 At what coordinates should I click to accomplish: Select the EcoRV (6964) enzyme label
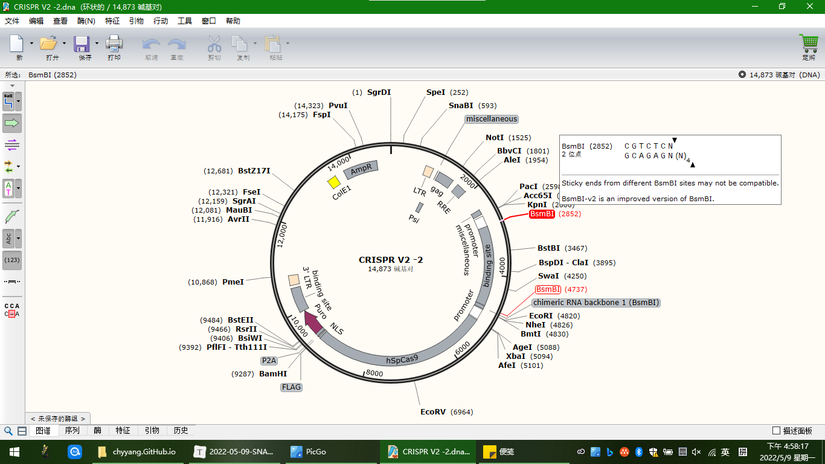click(x=433, y=412)
